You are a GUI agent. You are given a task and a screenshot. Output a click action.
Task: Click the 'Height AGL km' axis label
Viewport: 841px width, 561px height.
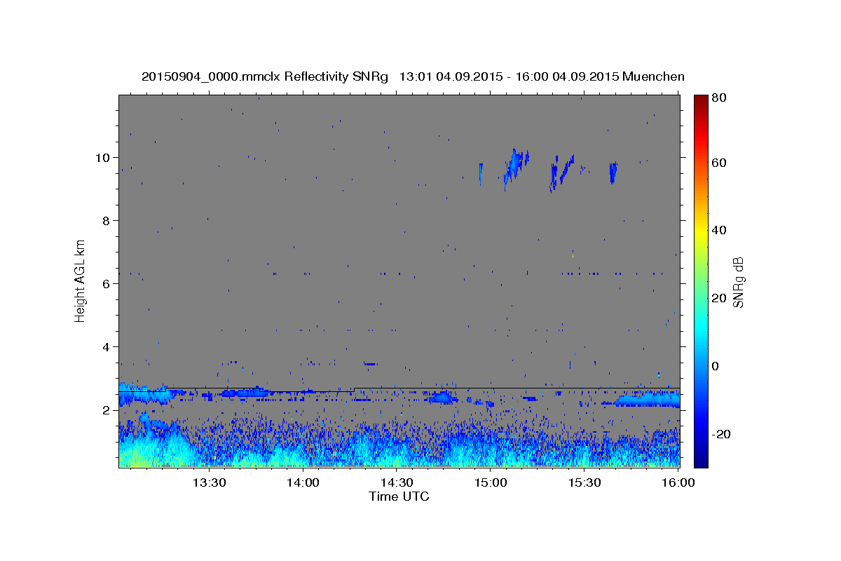coord(80,280)
